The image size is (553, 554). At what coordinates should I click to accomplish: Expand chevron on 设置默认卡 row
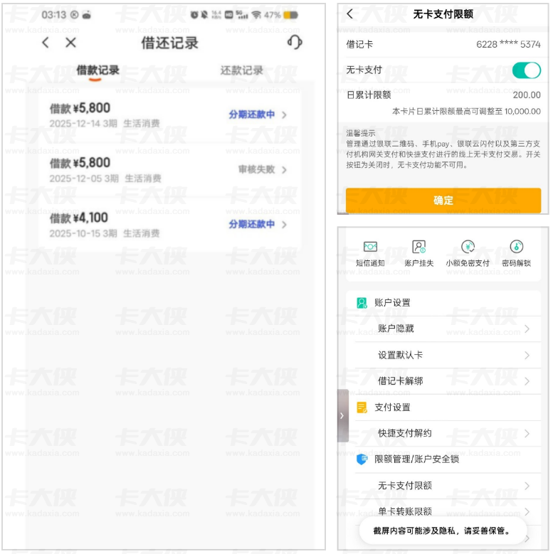point(527,355)
